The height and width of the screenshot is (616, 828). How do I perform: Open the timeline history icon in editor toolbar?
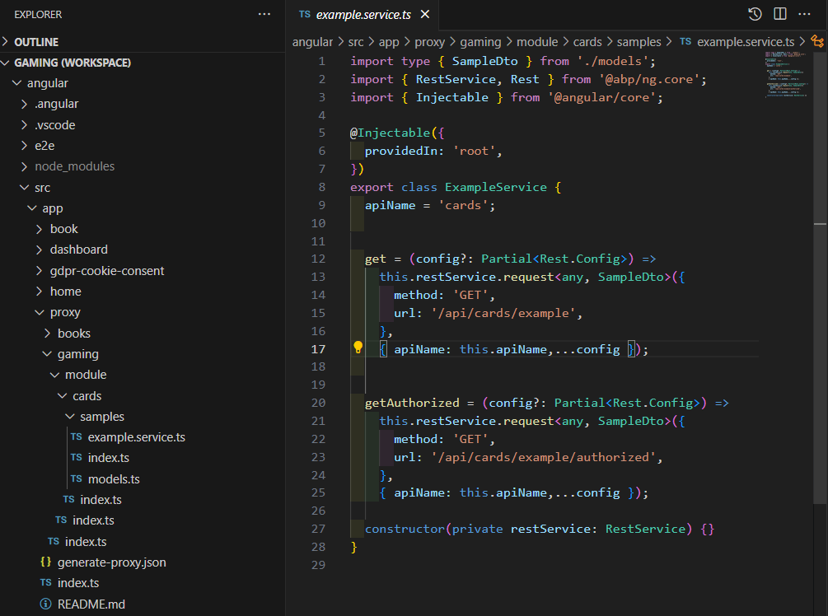(754, 14)
